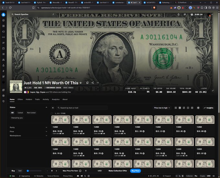
Task: Open the Insights panel button
Action: (x=208, y=108)
